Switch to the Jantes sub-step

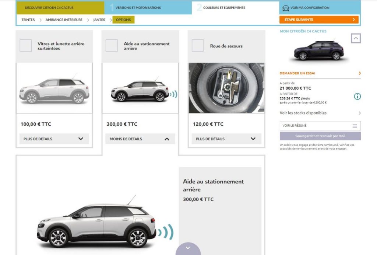pyautogui.click(x=99, y=20)
